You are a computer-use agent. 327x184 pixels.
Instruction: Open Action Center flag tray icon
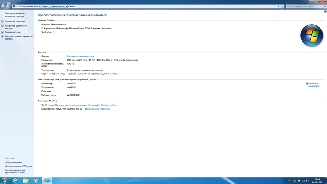299,181
